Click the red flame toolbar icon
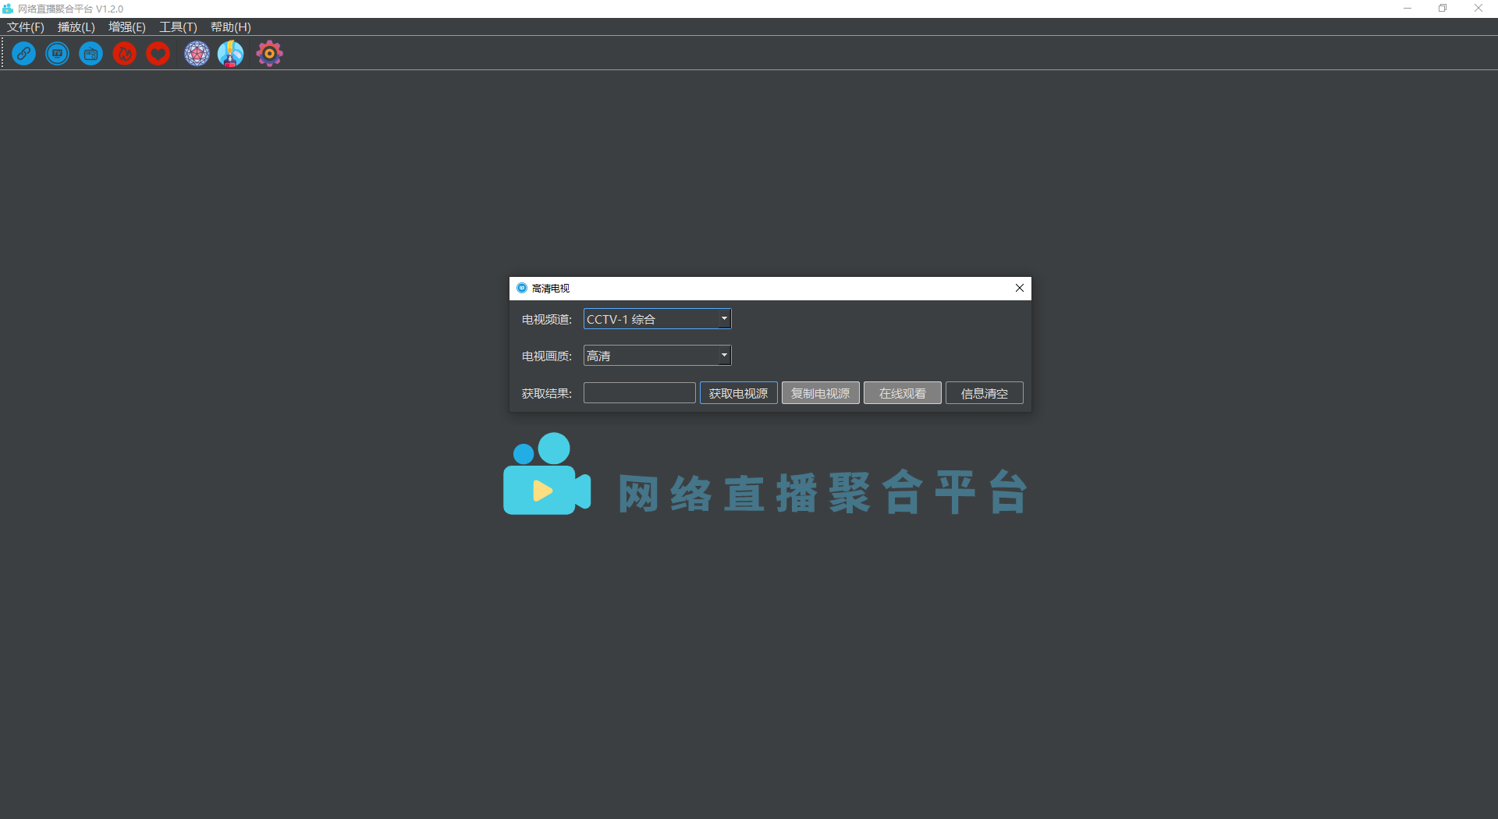The image size is (1498, 819). [x=125, y=54]
